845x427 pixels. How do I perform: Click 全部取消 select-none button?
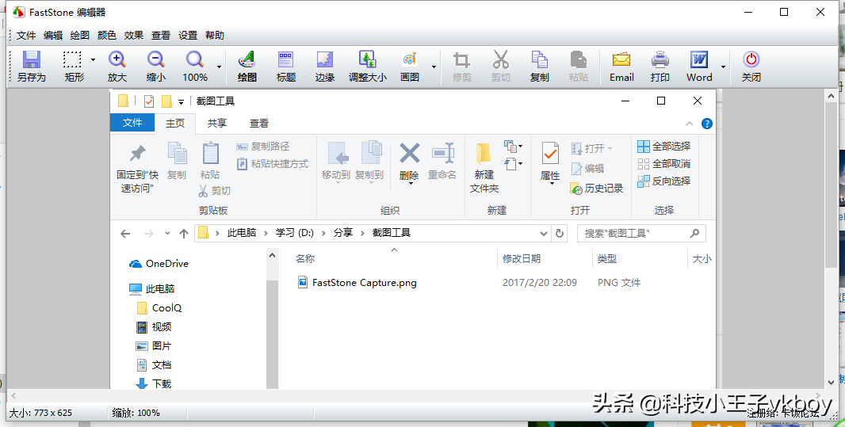click(x=664, y=164)
